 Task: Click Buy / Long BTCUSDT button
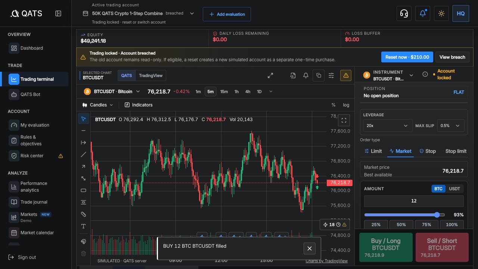coord(386,247)
